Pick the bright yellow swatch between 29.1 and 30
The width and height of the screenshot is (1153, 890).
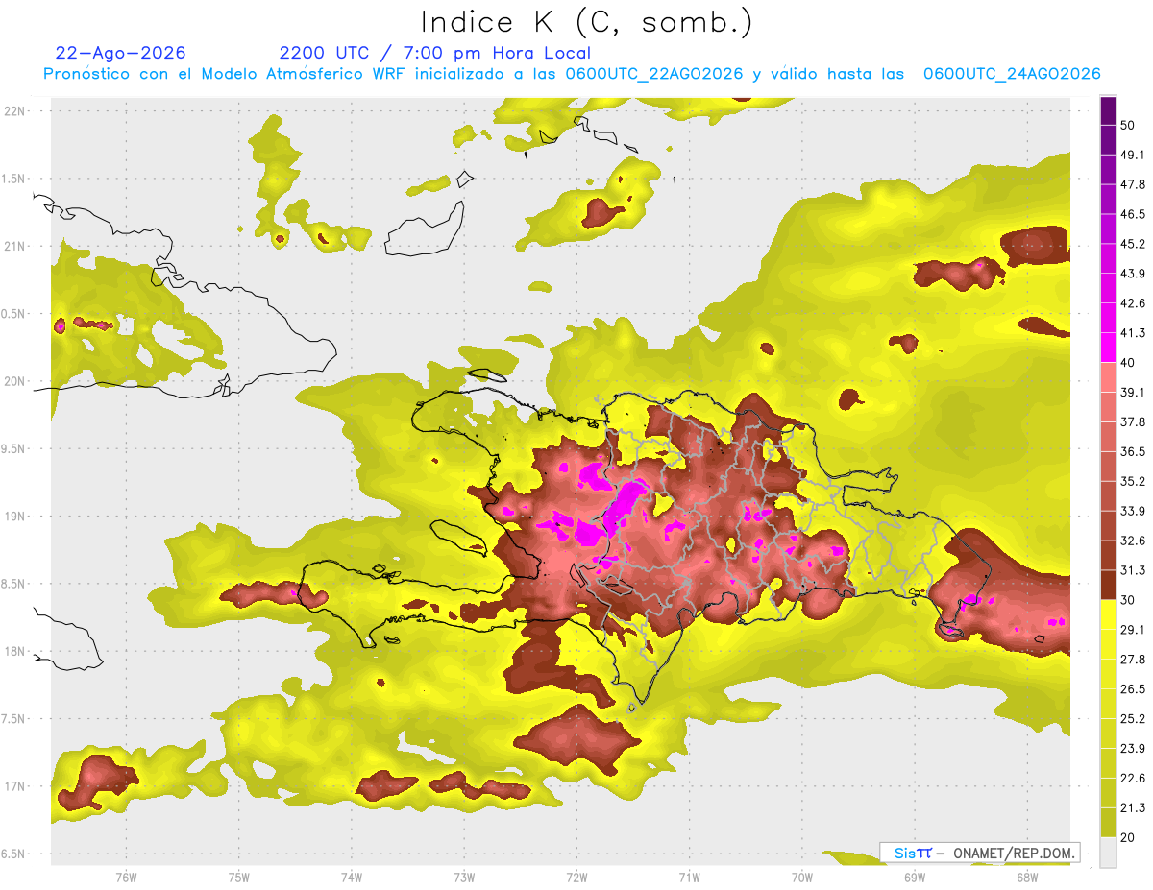(1108, 615)
